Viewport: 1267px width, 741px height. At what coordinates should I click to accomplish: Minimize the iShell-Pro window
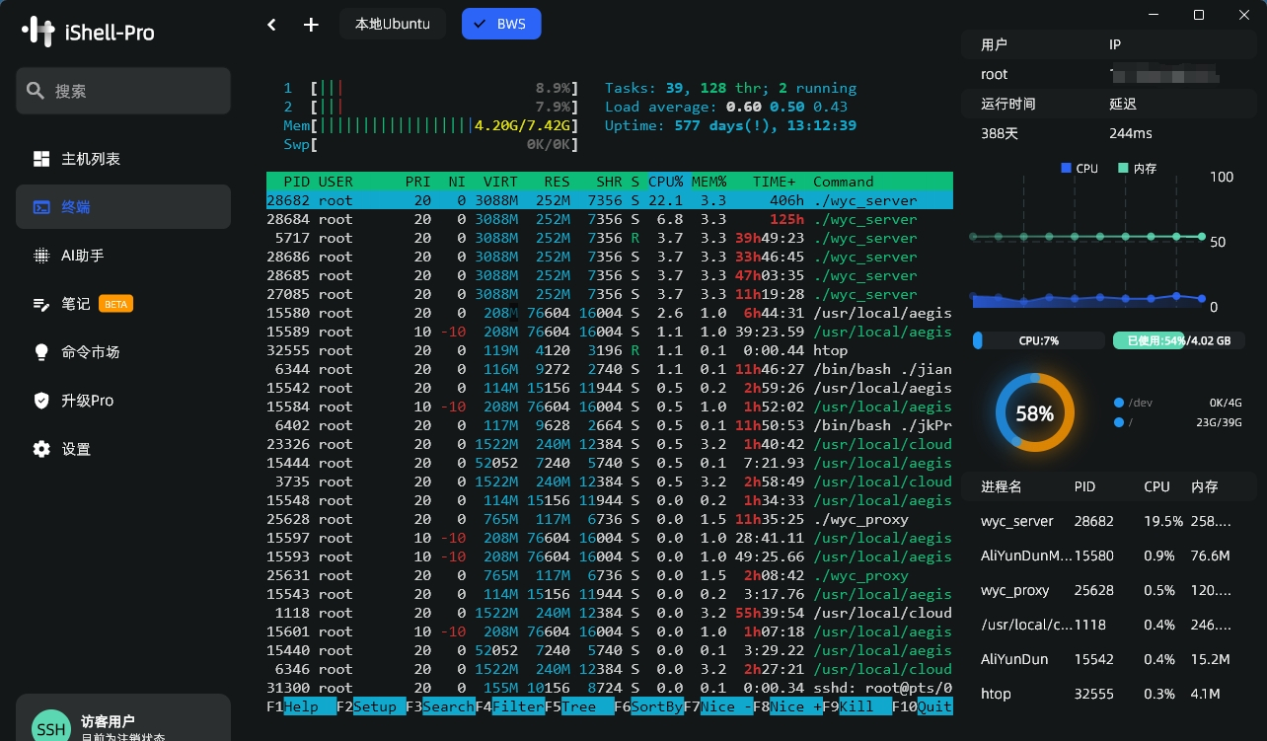[1155, 15]
